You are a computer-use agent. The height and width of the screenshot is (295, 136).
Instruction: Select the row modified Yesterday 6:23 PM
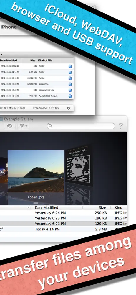(x=64, y=218)
